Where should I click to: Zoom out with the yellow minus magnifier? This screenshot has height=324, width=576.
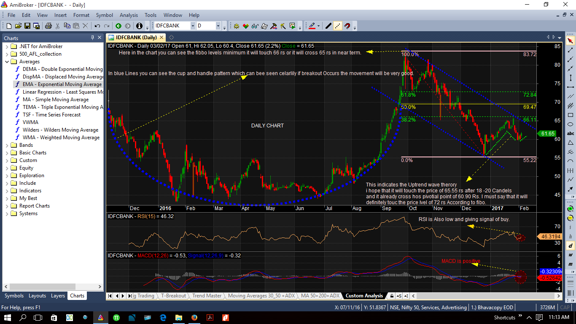pyautogui.click(x=571, y=218)
